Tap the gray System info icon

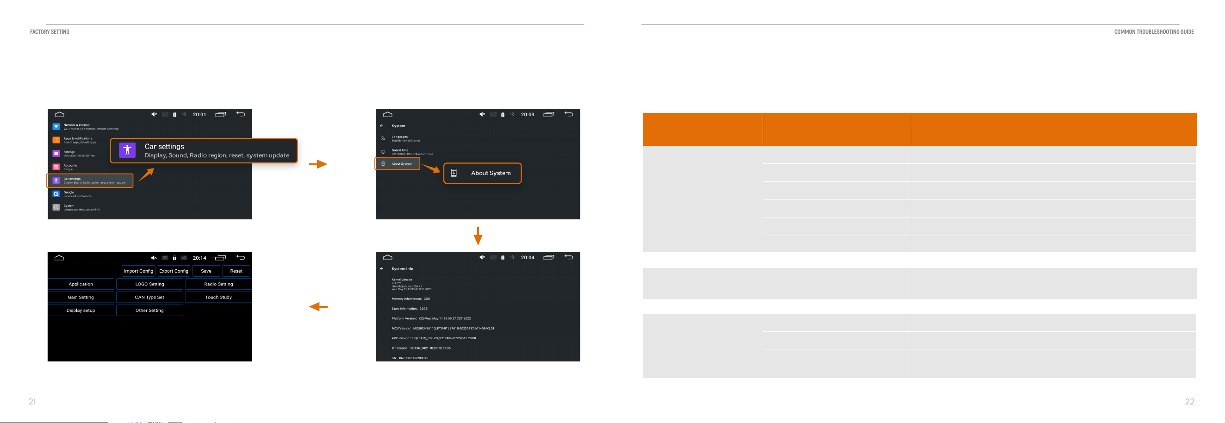[56, 207]
